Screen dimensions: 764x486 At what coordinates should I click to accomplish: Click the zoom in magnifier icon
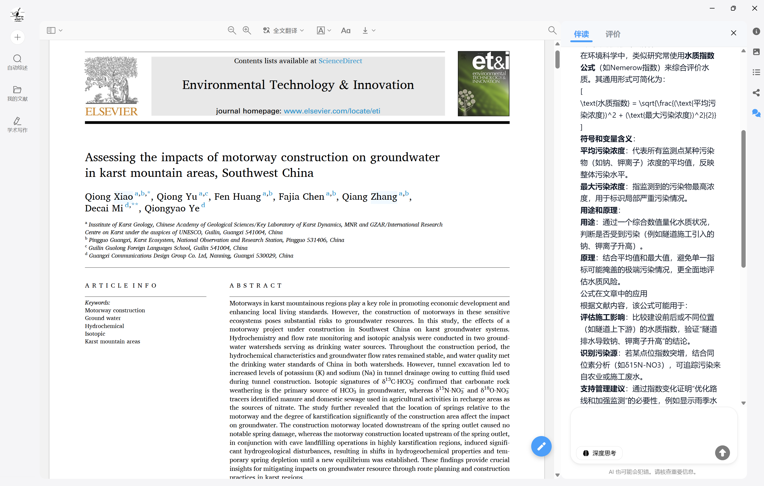(247, 31)
